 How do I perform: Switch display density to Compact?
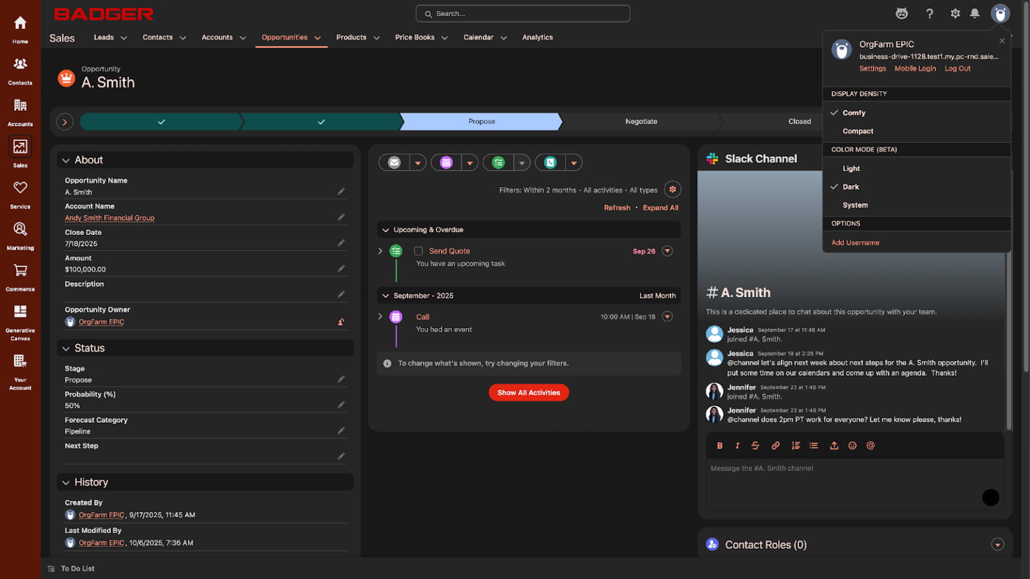857,131
